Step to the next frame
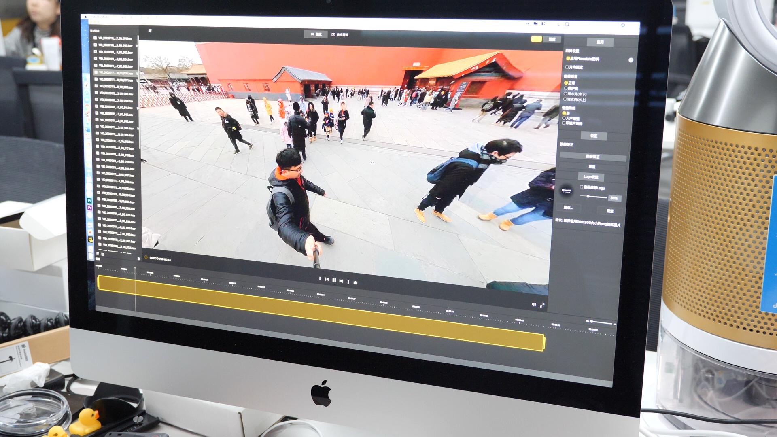777x437 pixels. [x=341, y=281]
